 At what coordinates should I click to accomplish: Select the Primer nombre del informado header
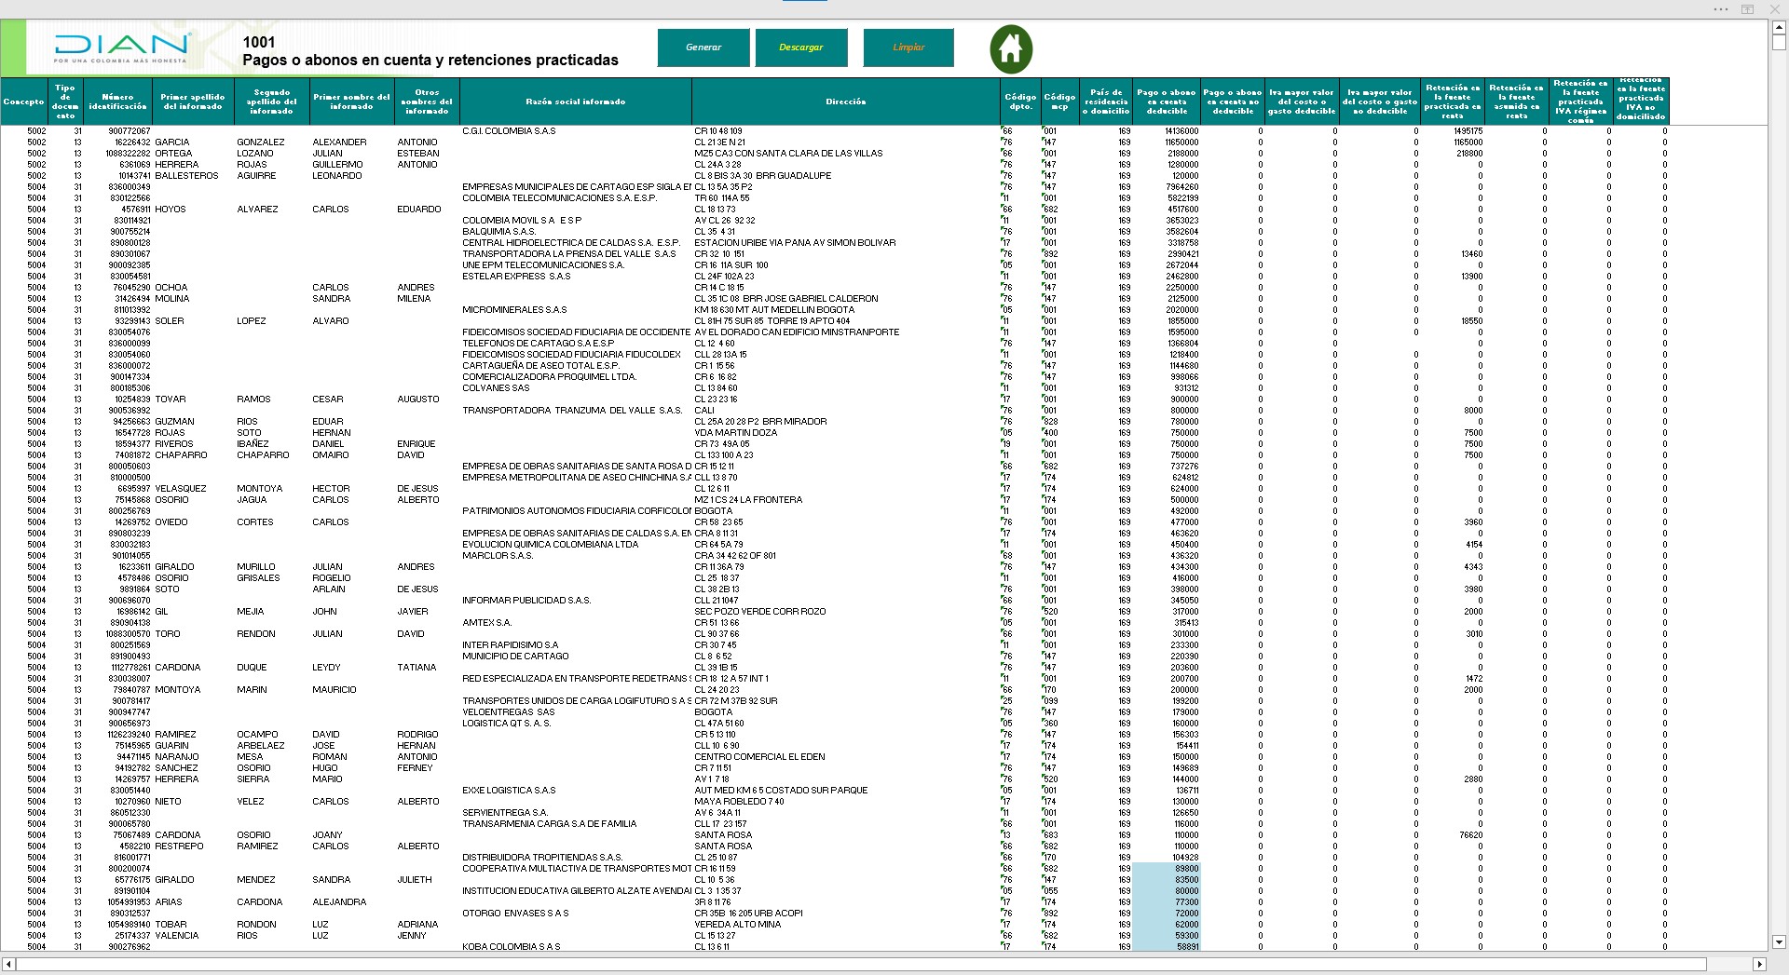351,102
